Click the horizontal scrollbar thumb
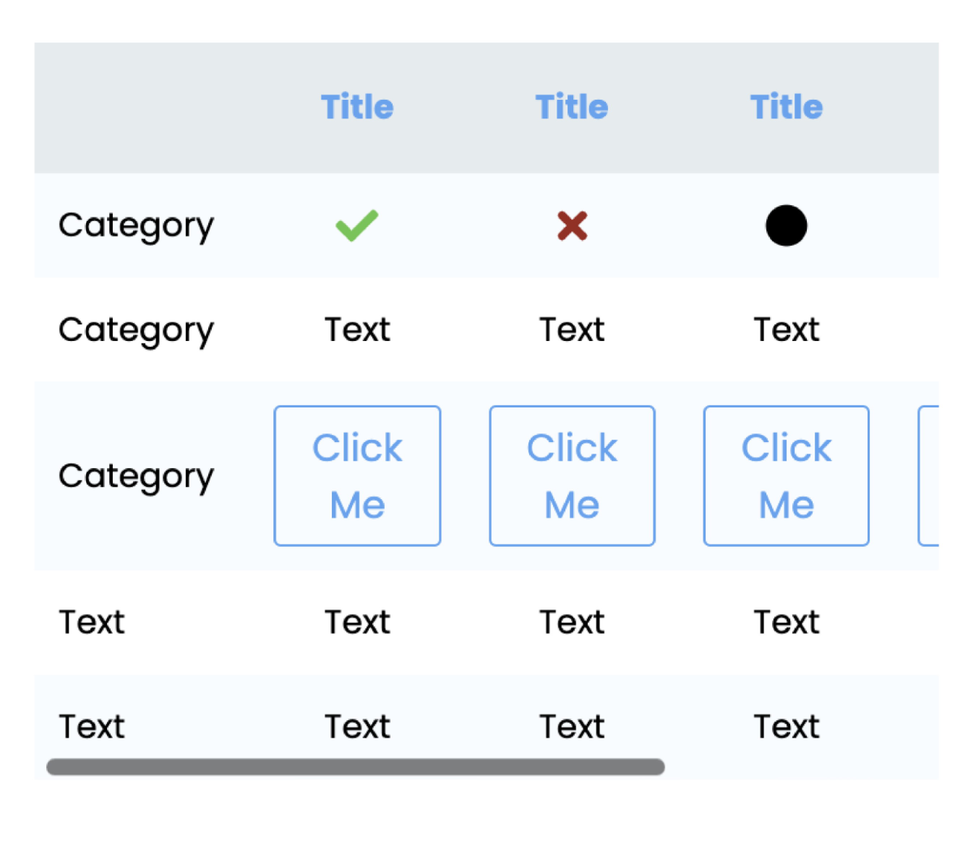 355,767
